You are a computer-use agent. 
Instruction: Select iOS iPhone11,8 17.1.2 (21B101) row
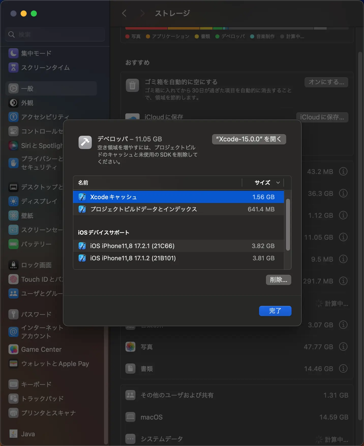178,258
